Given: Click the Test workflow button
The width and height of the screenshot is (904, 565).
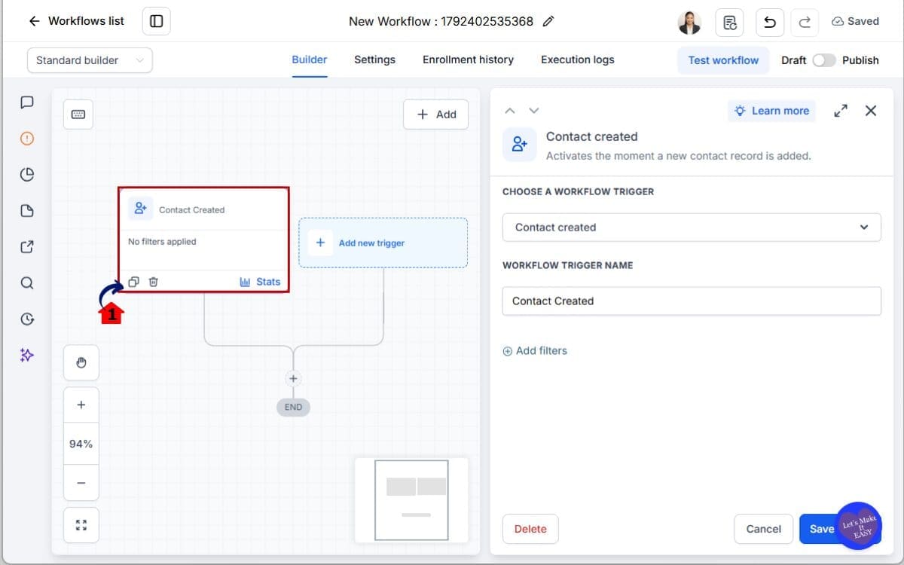Looking at the screenshot, I should [723, 60].
